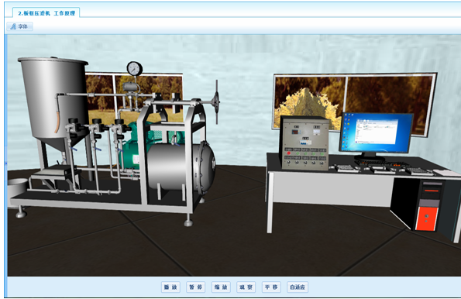Open the 字体 font toolbar button
This screenshot has width=461, height=299.
click(19, 26)
